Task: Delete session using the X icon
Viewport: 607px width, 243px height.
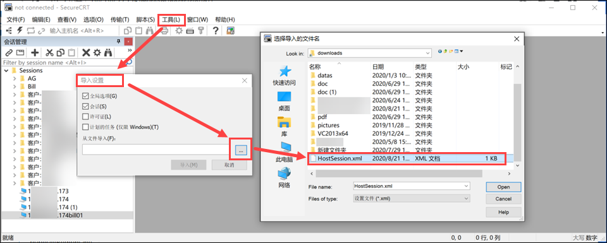Action: tap(86, 52)
